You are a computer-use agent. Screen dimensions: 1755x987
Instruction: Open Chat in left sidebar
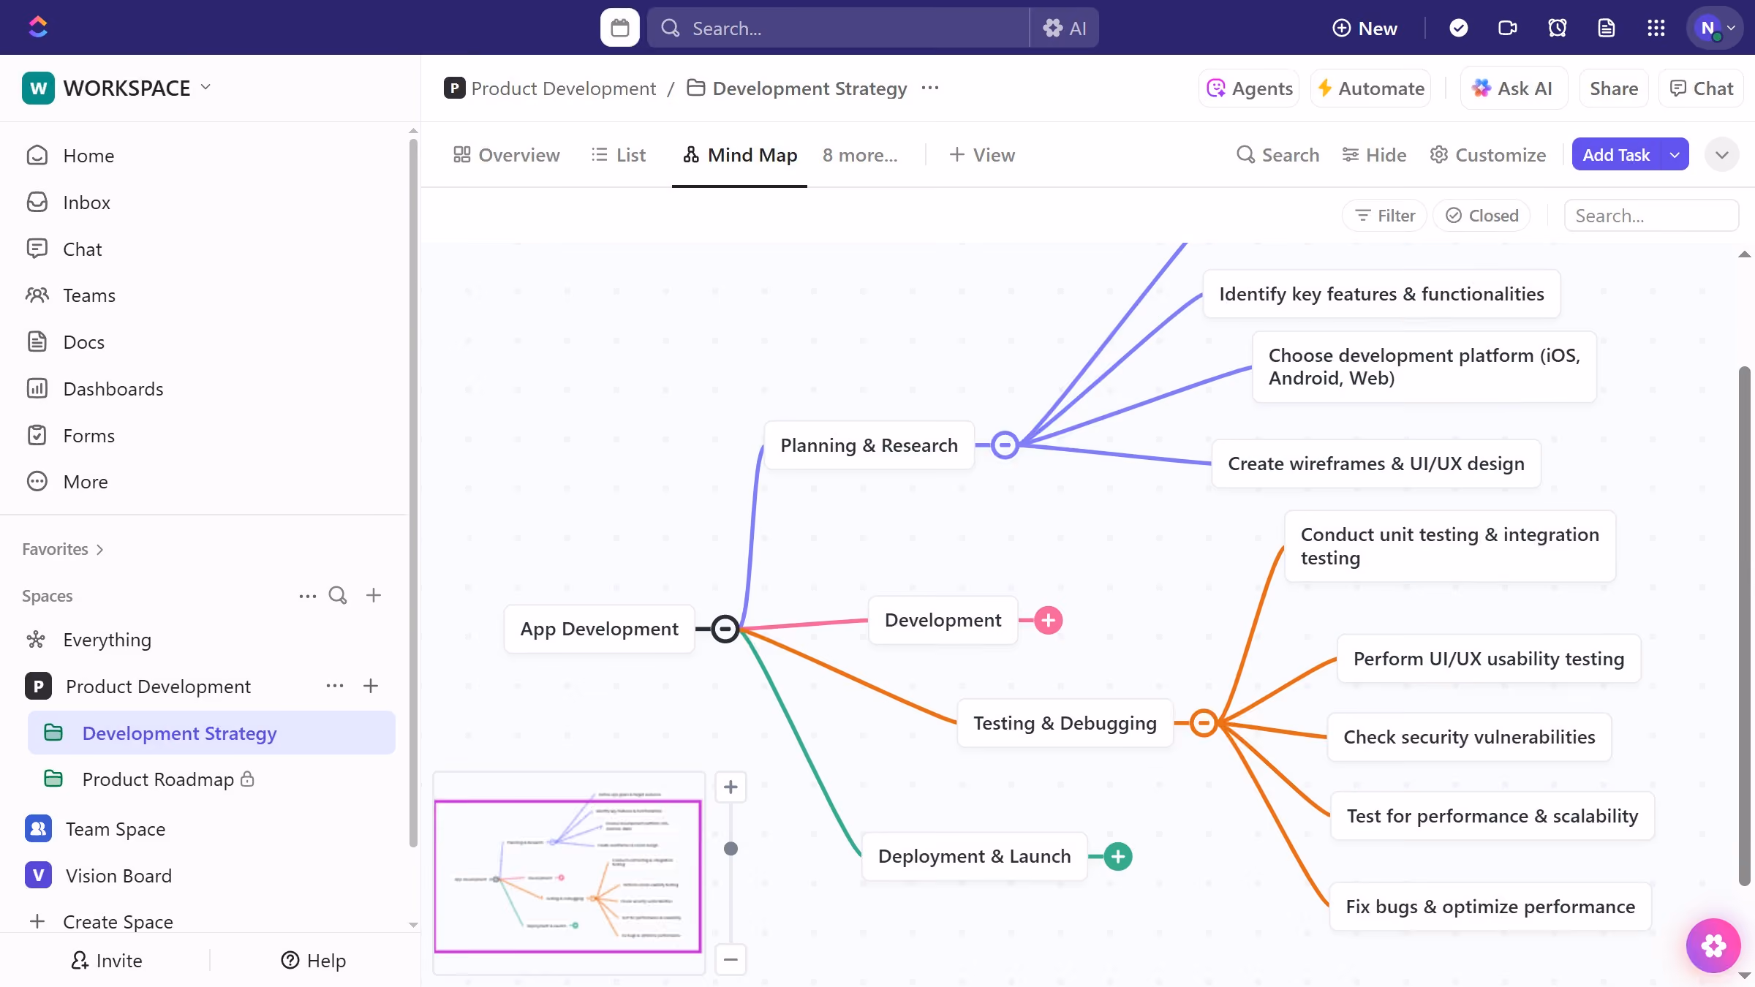(82, 249)
